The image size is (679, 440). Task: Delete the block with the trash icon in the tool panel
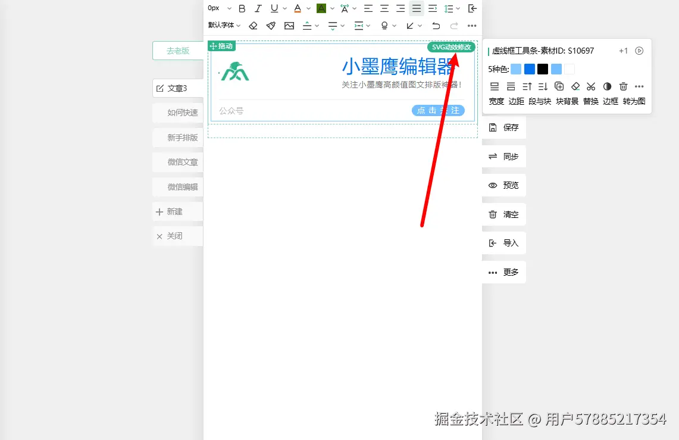623,86
